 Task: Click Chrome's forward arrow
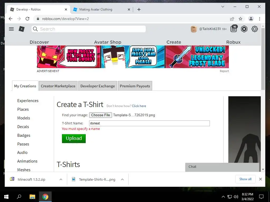19,19
